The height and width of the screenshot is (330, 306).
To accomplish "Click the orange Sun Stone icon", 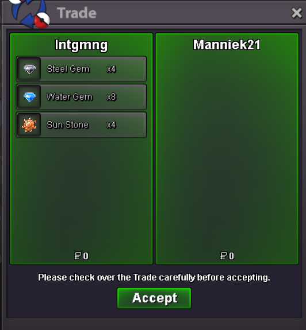I will 29,125.
